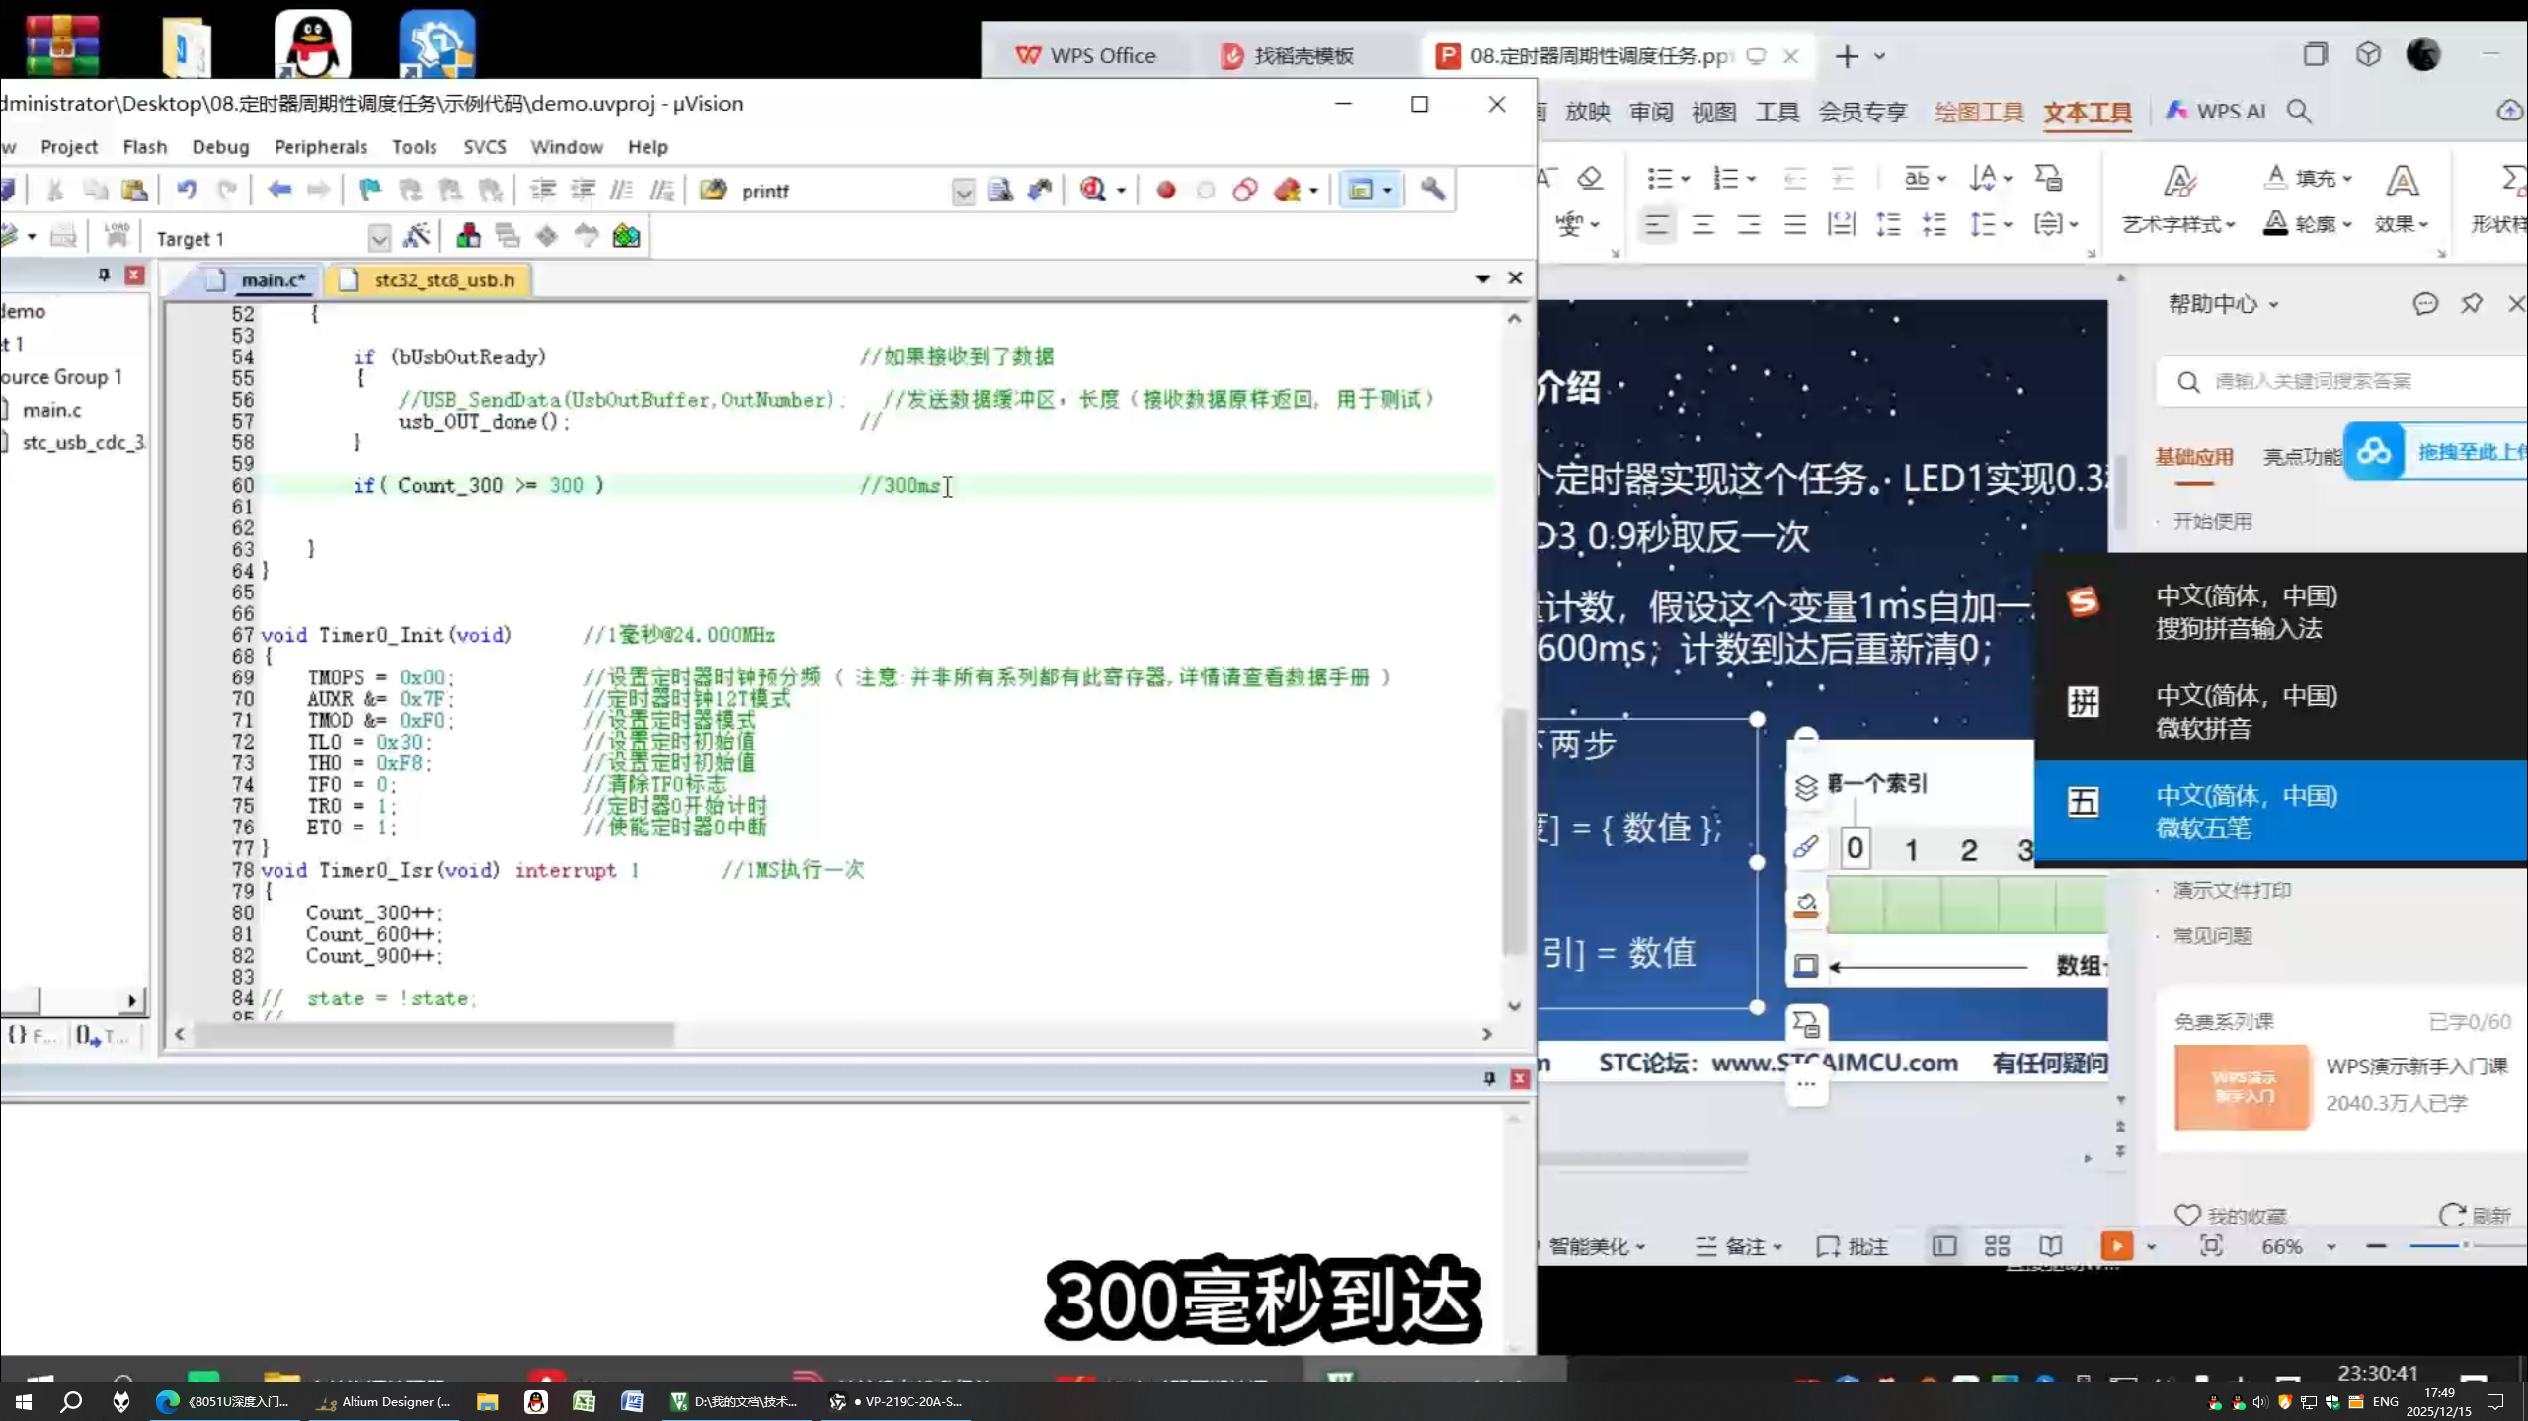Image resolution: width=2528 pixels, height=1421 pixels.
Task: Select the align-center icon in WPS
Action: click(x=1702, y=225)
